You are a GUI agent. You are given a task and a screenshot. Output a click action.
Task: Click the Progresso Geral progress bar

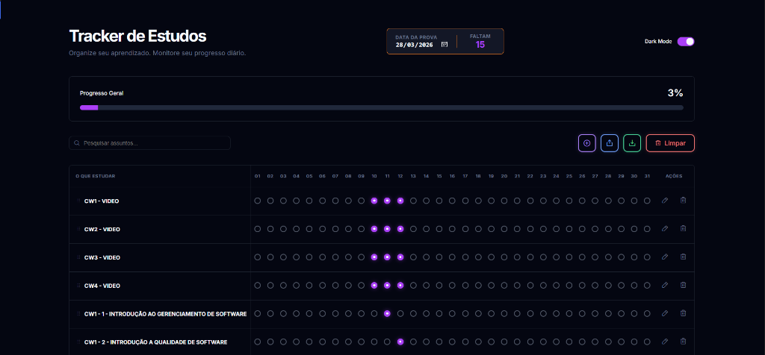tap(381, 107)
